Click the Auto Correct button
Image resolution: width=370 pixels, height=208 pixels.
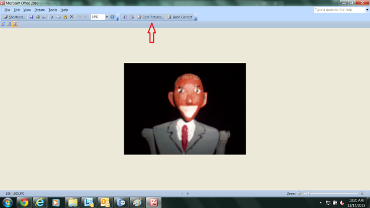[180, 17]
